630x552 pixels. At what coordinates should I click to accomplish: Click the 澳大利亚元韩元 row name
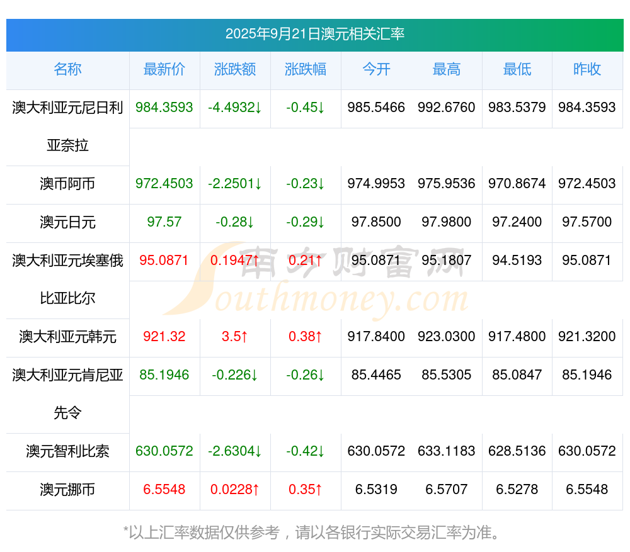click(67, 336)
